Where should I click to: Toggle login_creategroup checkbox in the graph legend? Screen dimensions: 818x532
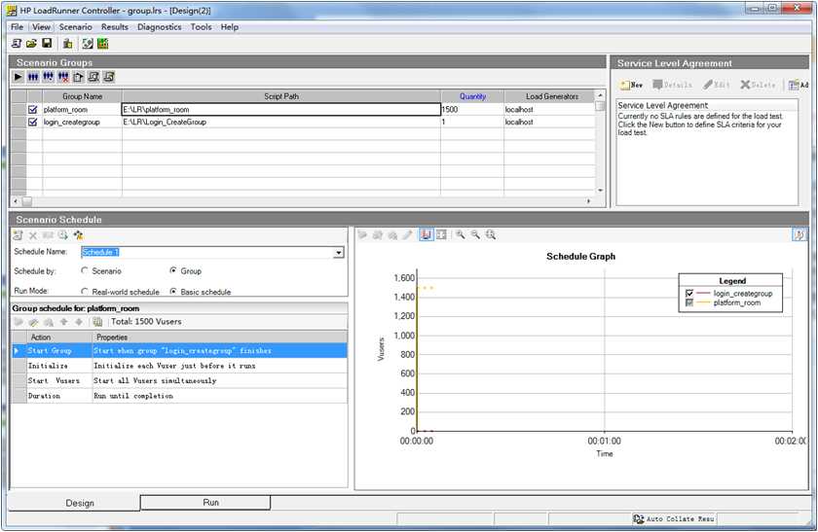689,294
